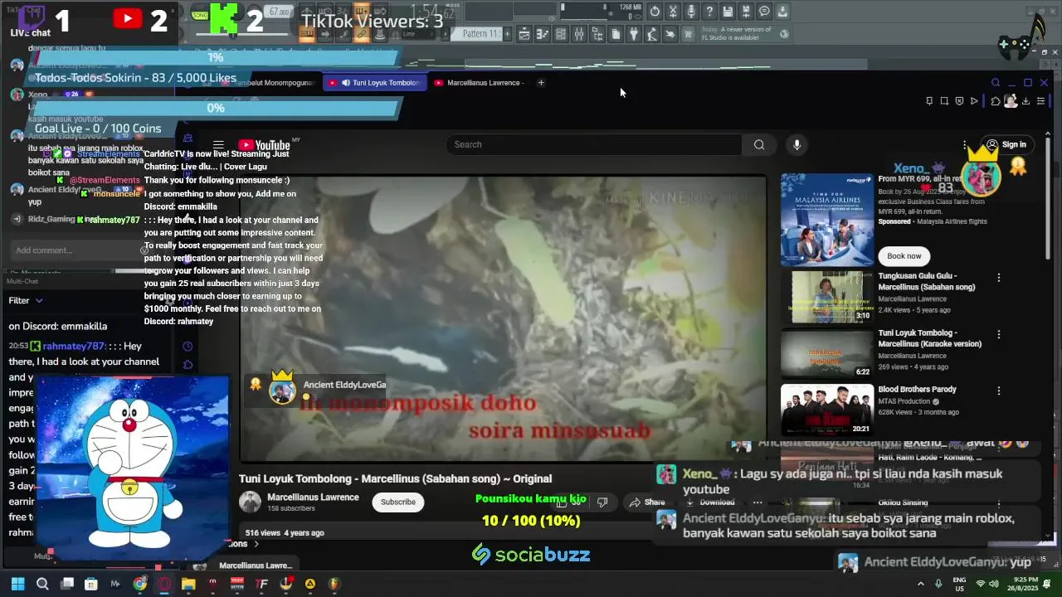Click Book now on Malaysia Airlines ad
Viewport: 1062px width, 597px height.
point(904,255)
